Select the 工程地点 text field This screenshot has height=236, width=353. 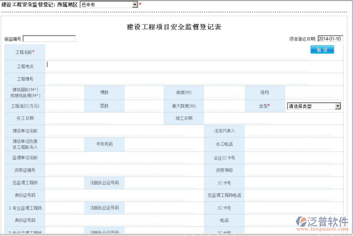(x=177, y=65)
